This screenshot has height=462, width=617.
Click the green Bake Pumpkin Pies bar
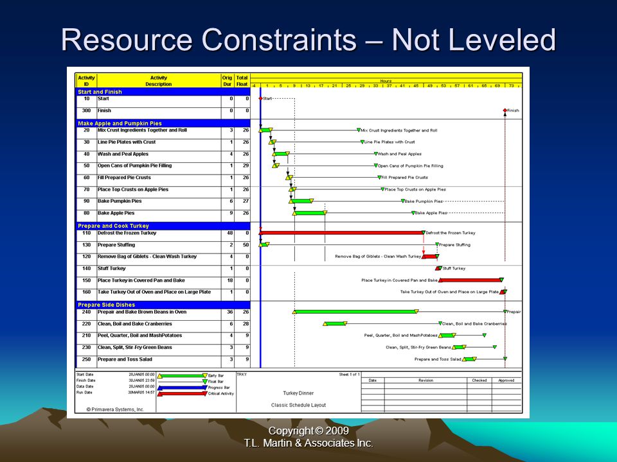pyautogui.click(x=301, y=201)
